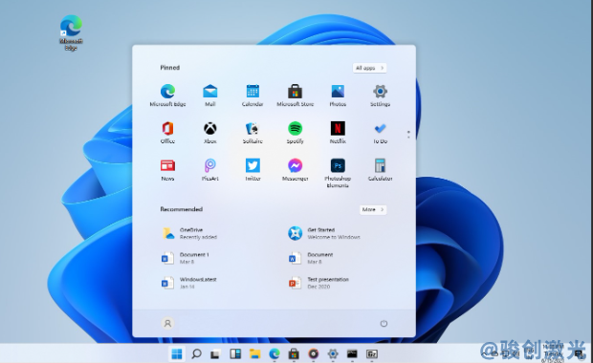Open the Twitter app
593x363 pixels.
click(x=253, y=170)
